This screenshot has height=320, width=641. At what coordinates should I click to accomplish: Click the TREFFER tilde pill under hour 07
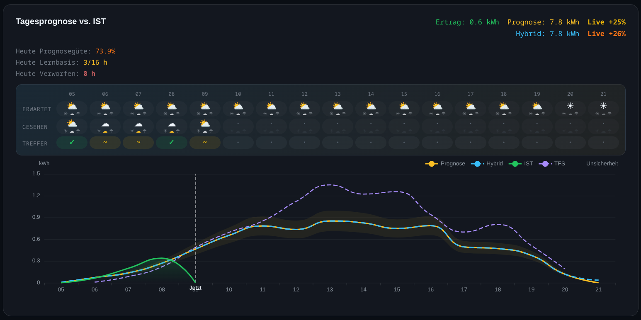point(138,143)
